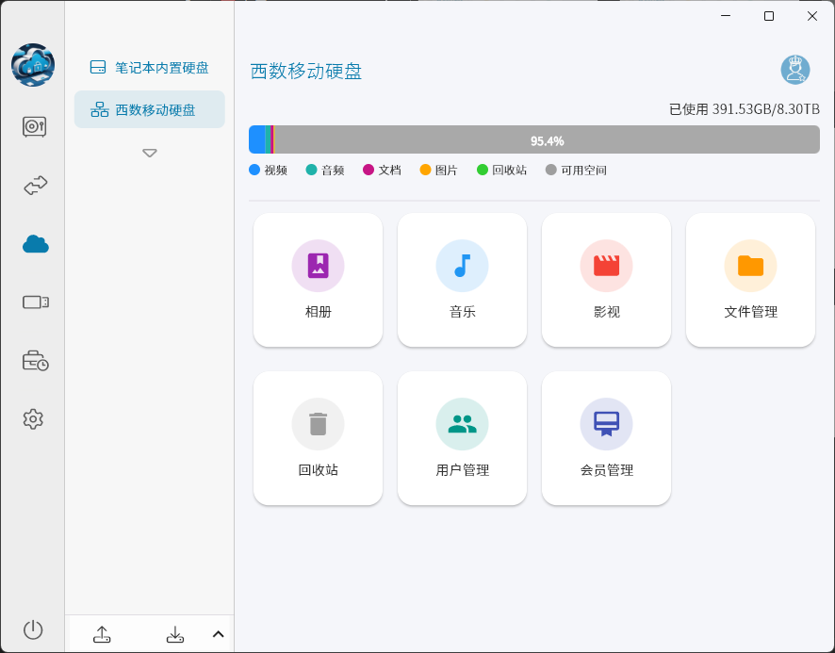Screen dimensions: 835x653
Task: Open the safe box sidebar icon
Action: (x=34, y=126)
